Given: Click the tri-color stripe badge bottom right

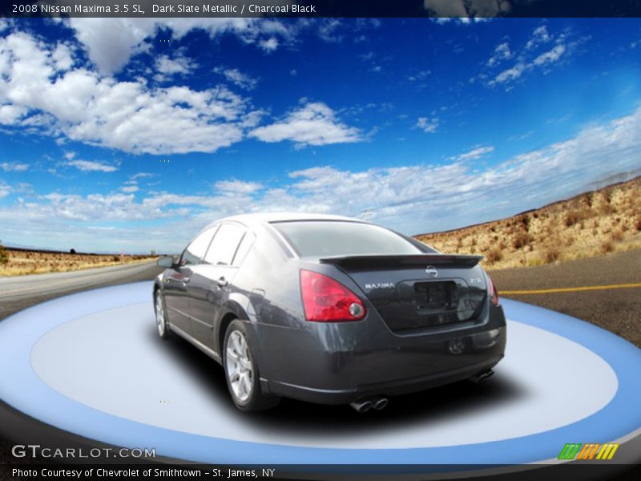Looking at the screenshot, I should pos(587,451).
